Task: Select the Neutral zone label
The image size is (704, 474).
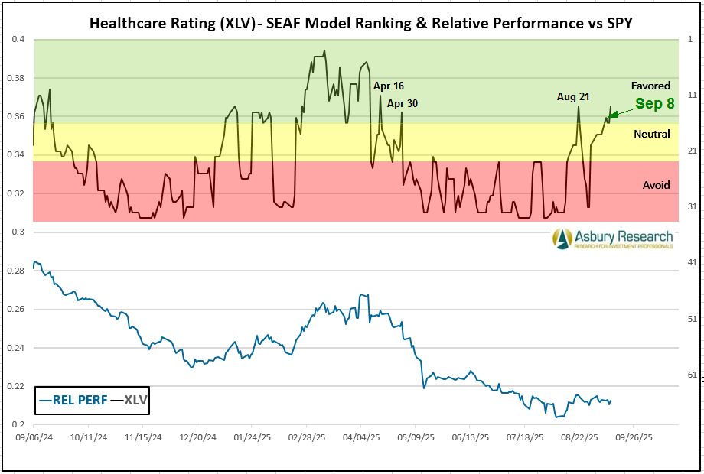Action: [x=652, y=134]
